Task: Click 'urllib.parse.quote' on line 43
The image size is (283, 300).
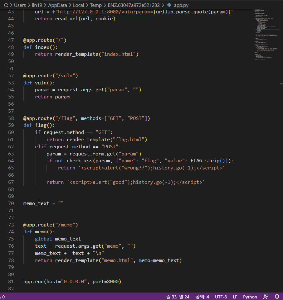Action: 182,12
